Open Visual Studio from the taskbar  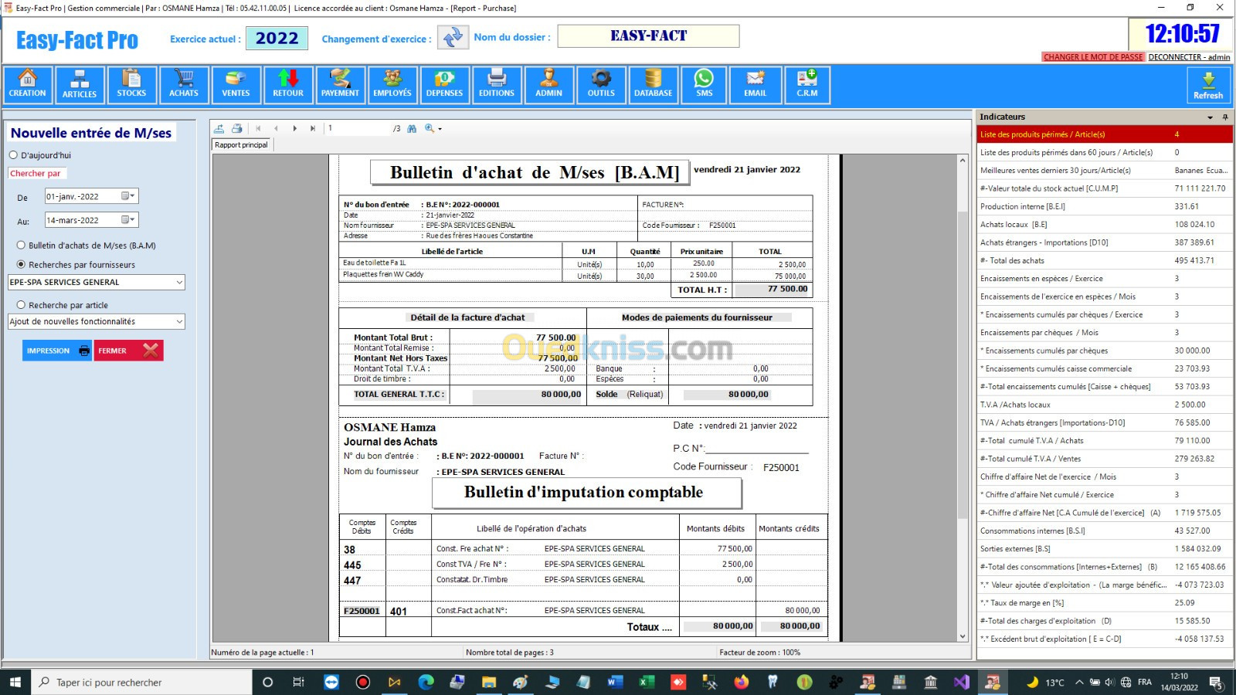pyautogui.click(x=961, y=682)
